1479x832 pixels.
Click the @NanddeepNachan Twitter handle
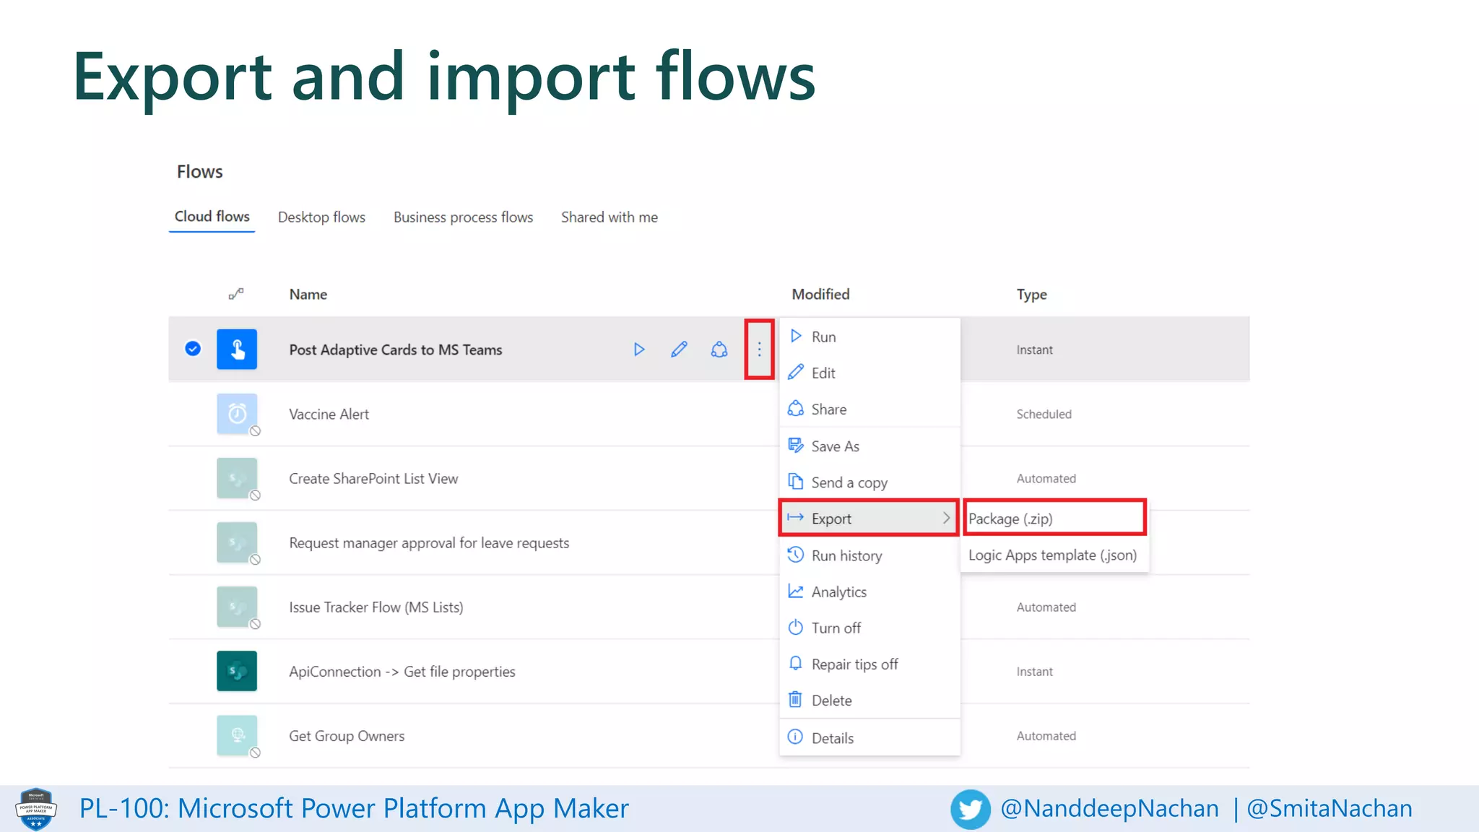[x=1109, y=808]
